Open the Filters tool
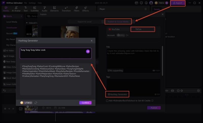 click(x=77, y=9)
